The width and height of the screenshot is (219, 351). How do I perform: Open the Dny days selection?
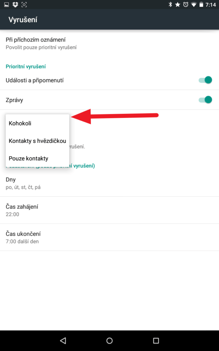[109, 183]
